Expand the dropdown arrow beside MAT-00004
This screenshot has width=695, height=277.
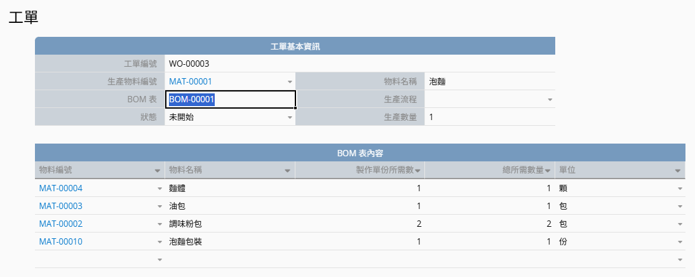159,189
